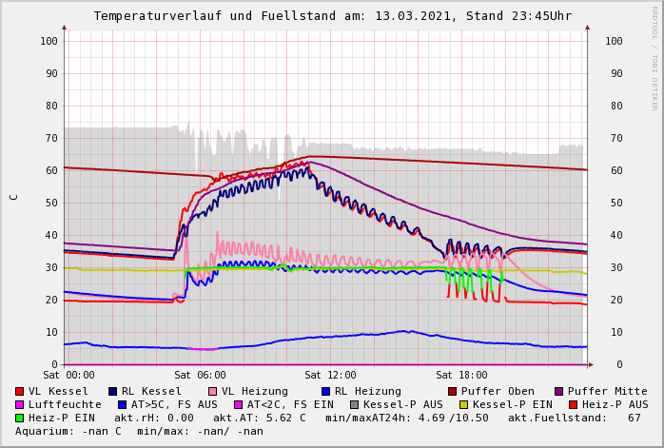The width and height of the screenshot is (664, 448).
Task: Click the Sat 12:00 time axis label
Action: [x=330, y=375]
